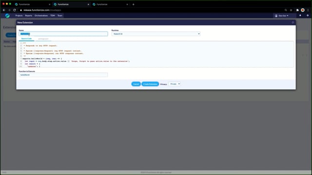312x175 pixels.
Task: Click the exports.helloWorld code line
Action: click(x=42, y=58)
